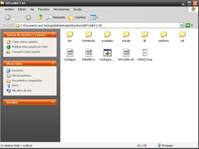Screen dimensions: 199x149
Task: Toggle the Carpetas folder pane
Action: click(77, 17)
